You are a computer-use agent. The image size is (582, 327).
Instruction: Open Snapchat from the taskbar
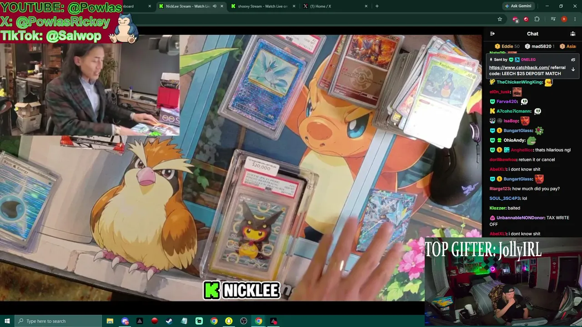(229, 321)
